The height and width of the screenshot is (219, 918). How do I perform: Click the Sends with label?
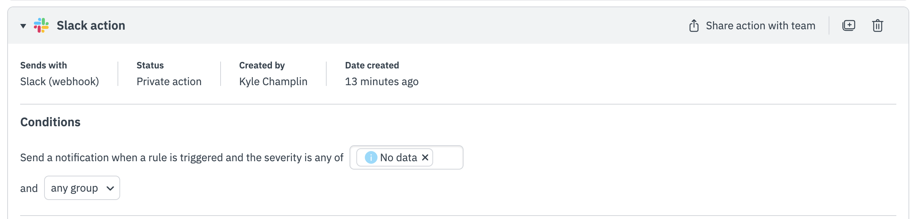[x=43, y=65]
